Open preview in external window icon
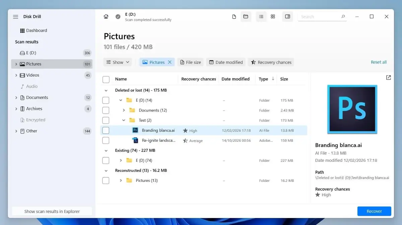The image size is (402, 225). click(x=388, y=78)
